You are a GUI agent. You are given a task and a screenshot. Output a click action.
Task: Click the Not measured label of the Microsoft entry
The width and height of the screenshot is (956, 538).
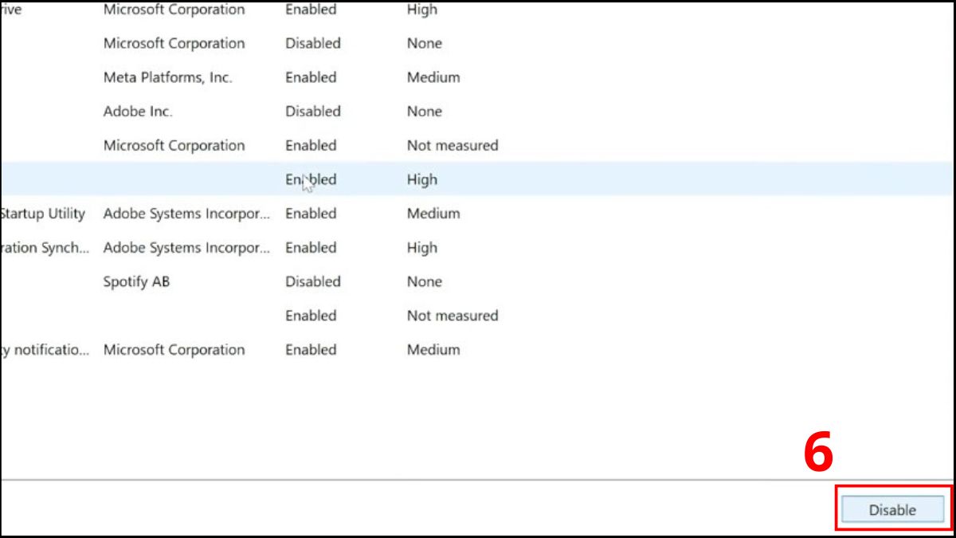[x=452, y=145]
